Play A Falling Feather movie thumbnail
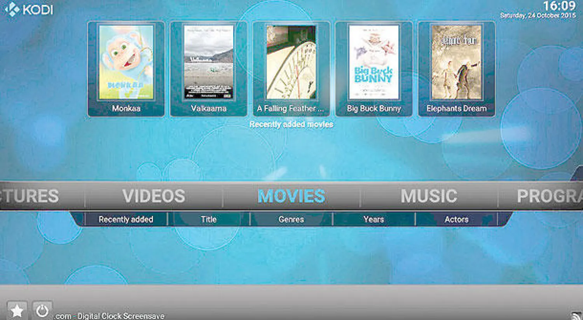583x320 pixels. click(291, 63)
